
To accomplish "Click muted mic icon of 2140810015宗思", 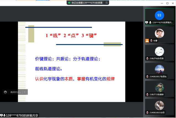I will coord(147,112).
